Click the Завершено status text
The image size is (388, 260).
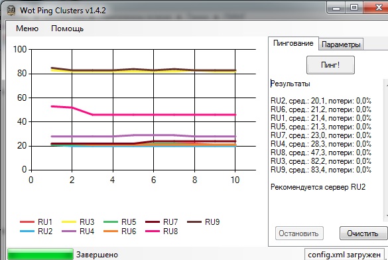click(97, 255)
